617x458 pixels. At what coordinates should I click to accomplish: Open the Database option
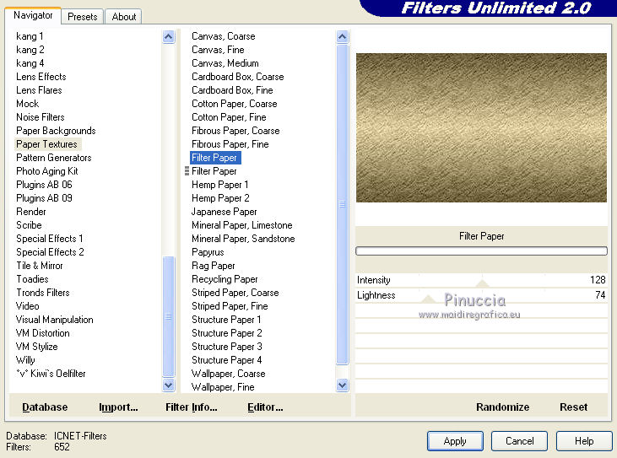click(x=45, y=407)
